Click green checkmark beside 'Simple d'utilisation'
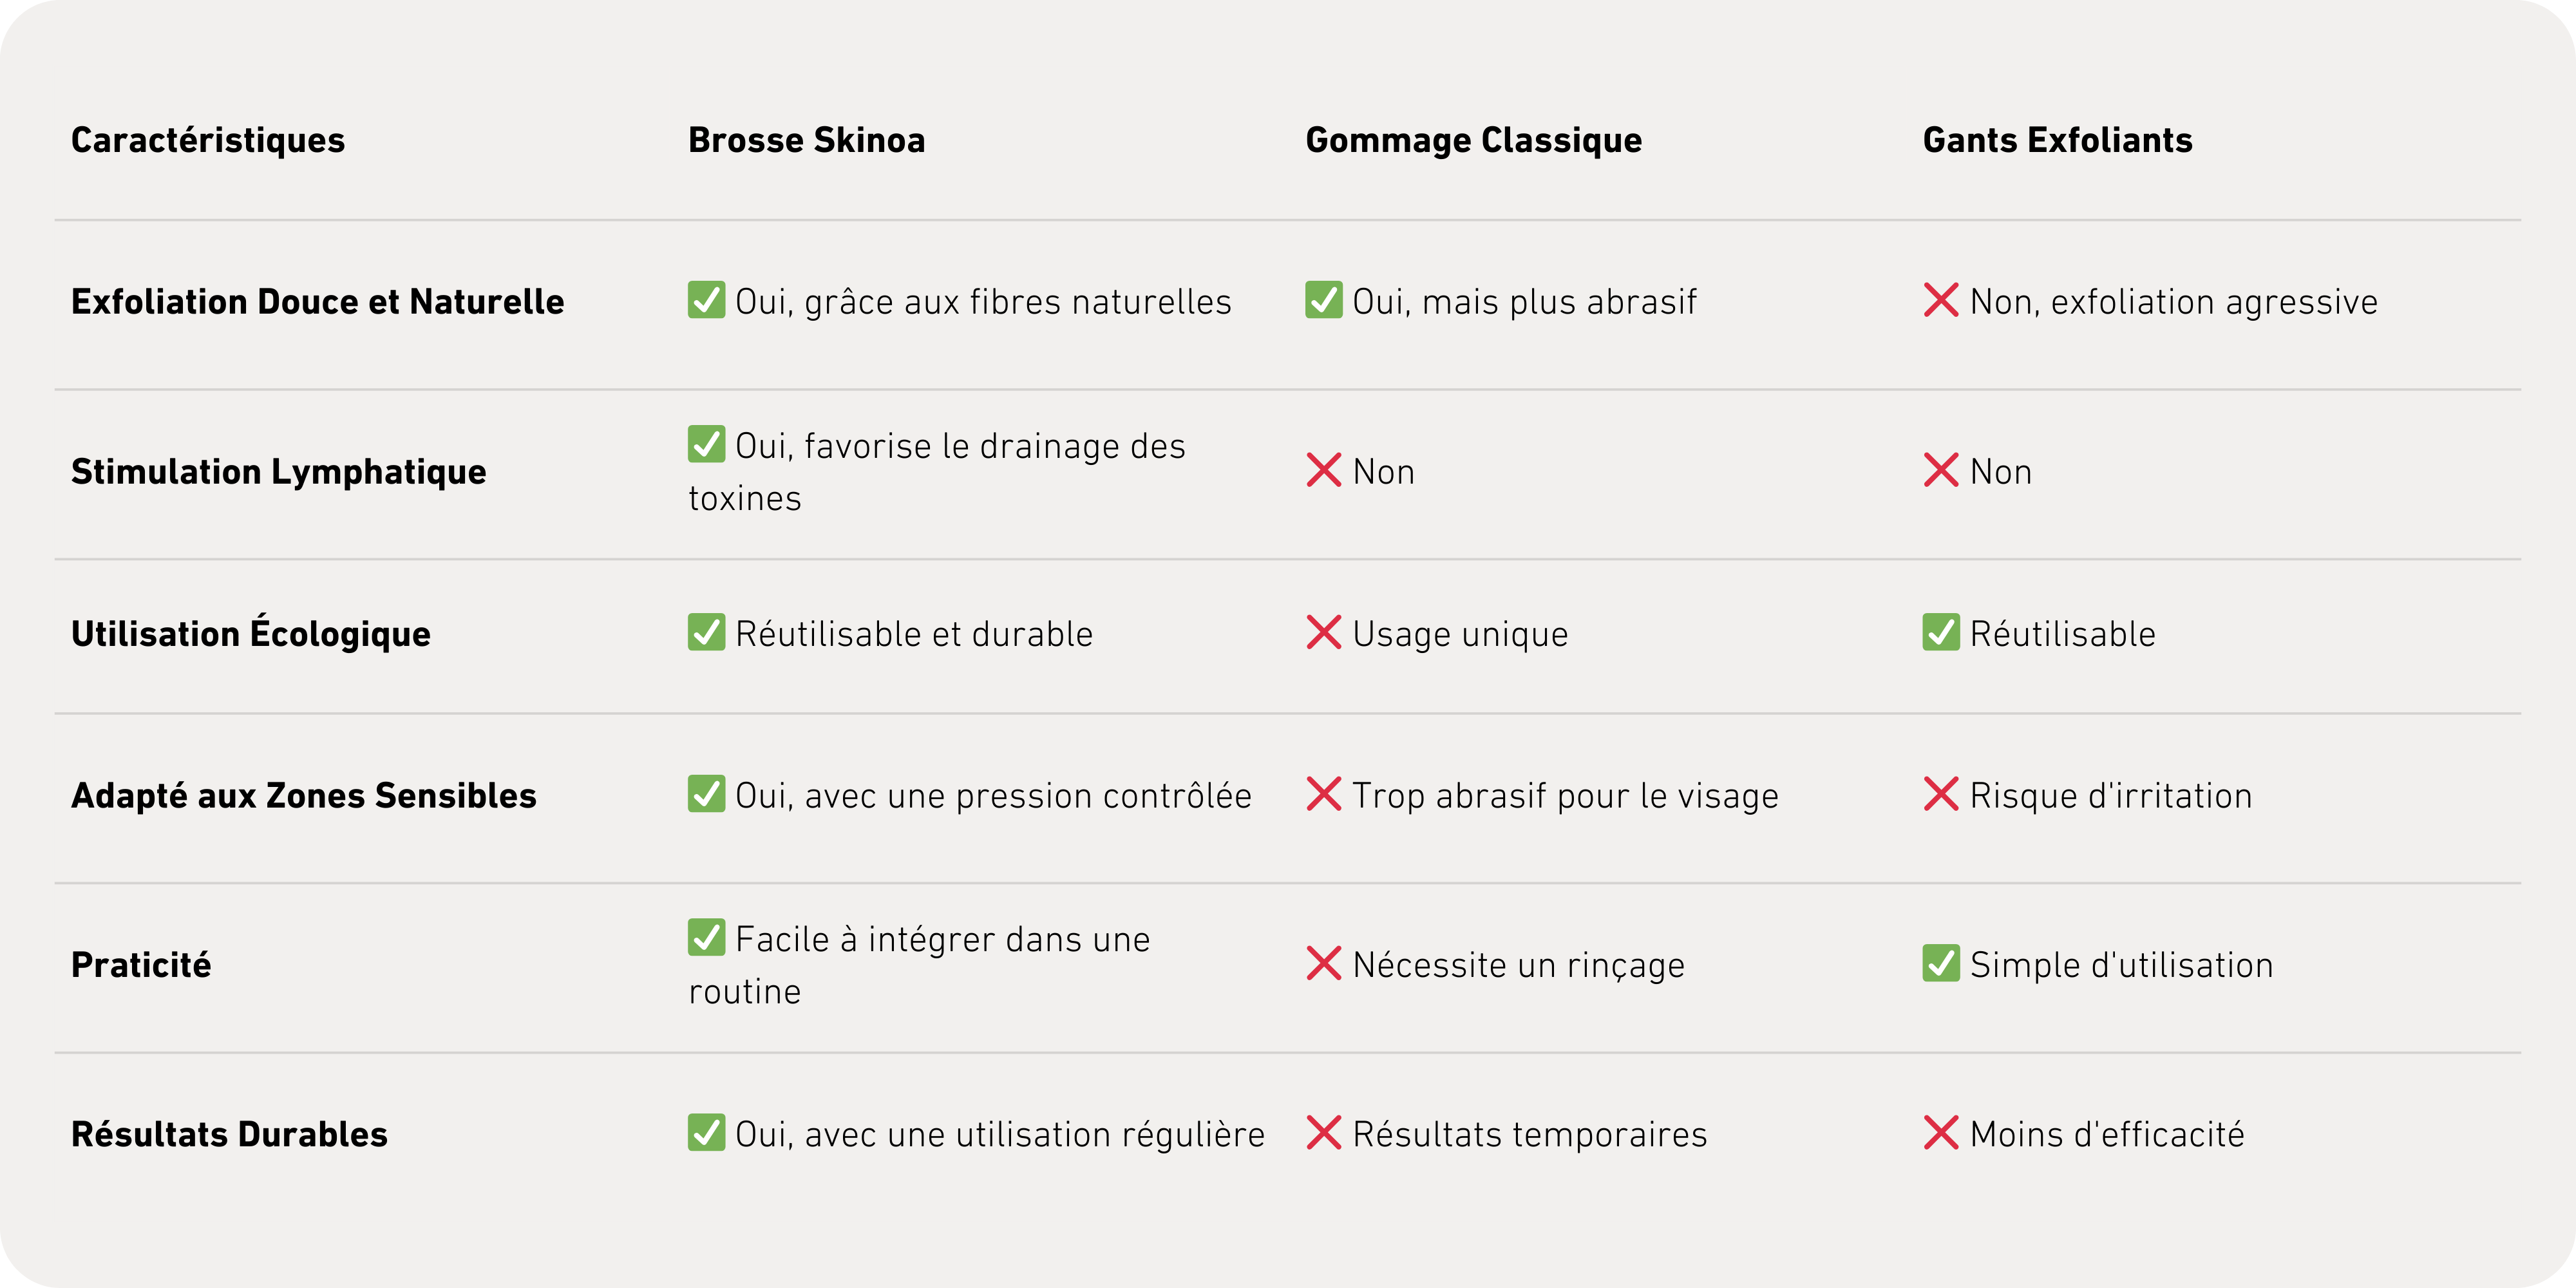Screen dimensions: 2576x1288 1941,963
